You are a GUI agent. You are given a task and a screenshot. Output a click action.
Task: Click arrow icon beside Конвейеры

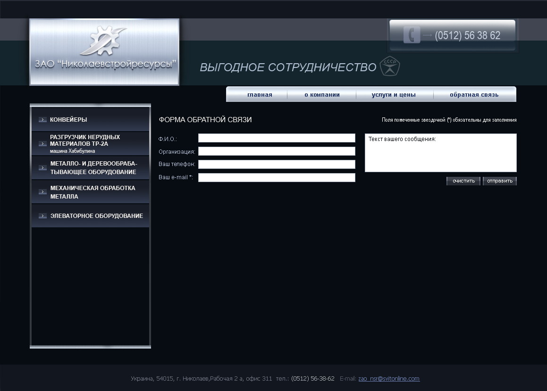[42, 120]
